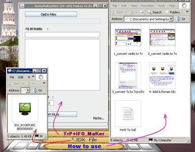Click the HoW To UsE document icon
Image resolution: width=195 pixels, height=152 pixels.
pyautogui.click(x=128, y=113)
